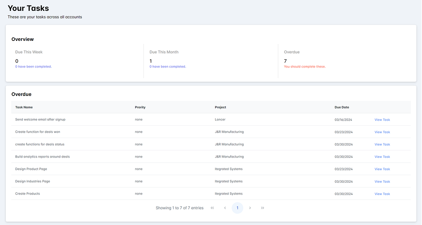Select page 1 in pagination
The width and height of the screenshot is (422, 225).
[x=238, y=208]
